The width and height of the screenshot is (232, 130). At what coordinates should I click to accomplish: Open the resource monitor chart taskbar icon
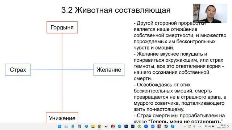(x=66, y=126)
